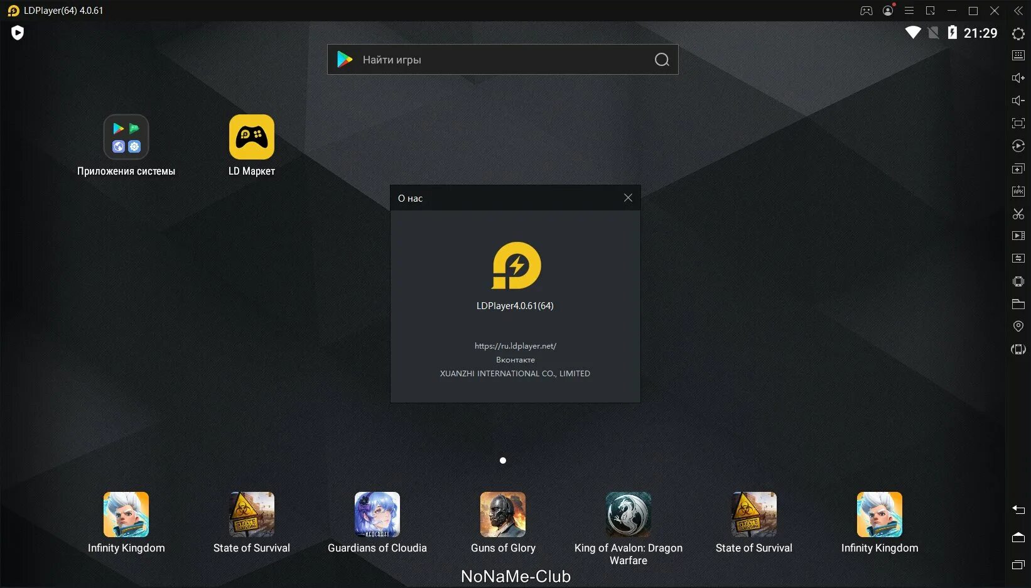This screenshot has height=588, width=1031.
Task: Rotate the screen using the sidebar icon
Action: [1018, 349]
